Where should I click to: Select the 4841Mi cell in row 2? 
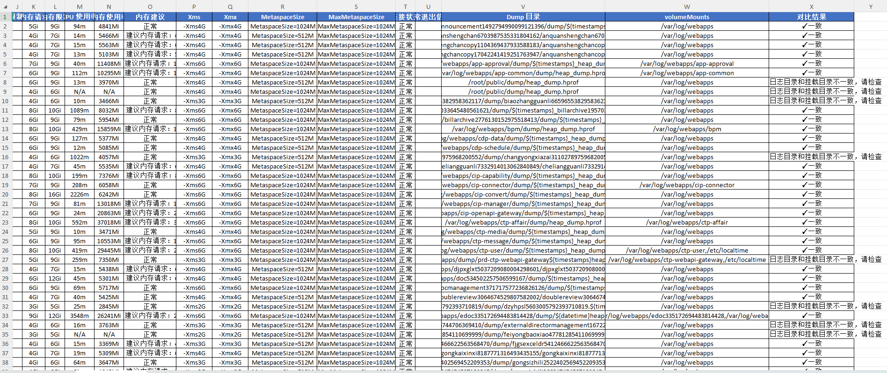click(109, 26)
